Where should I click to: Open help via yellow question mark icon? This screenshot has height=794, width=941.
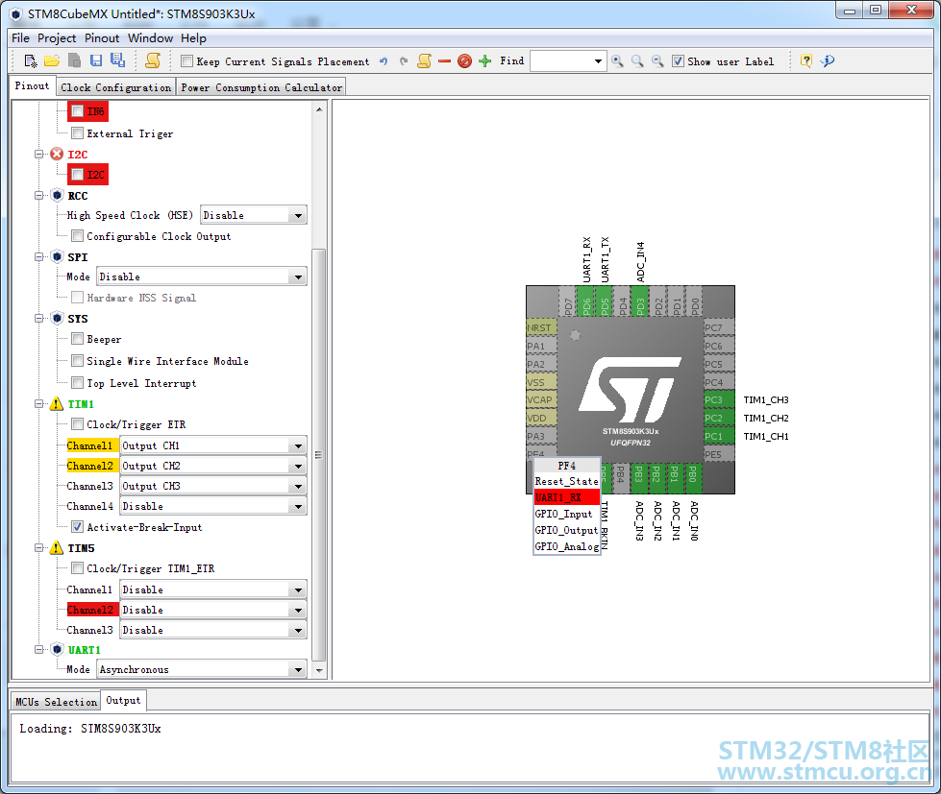point(806,61)
